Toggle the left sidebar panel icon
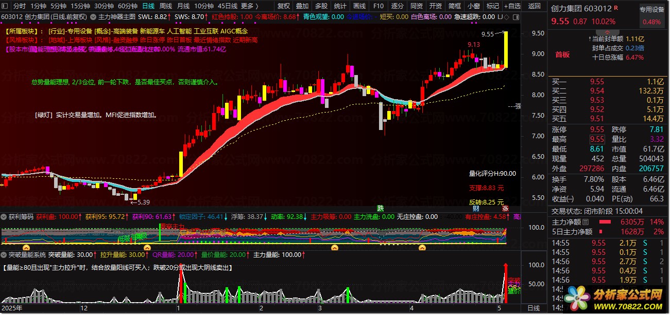Screen dimensions: 671x315 (5, 6)
